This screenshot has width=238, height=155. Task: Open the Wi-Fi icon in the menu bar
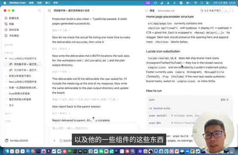[x=195, y=3]
